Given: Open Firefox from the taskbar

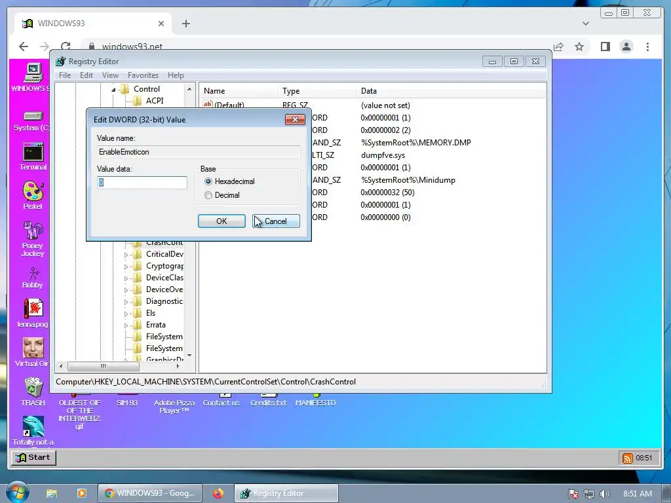Looking at the screenshot, I should (218, 493).
